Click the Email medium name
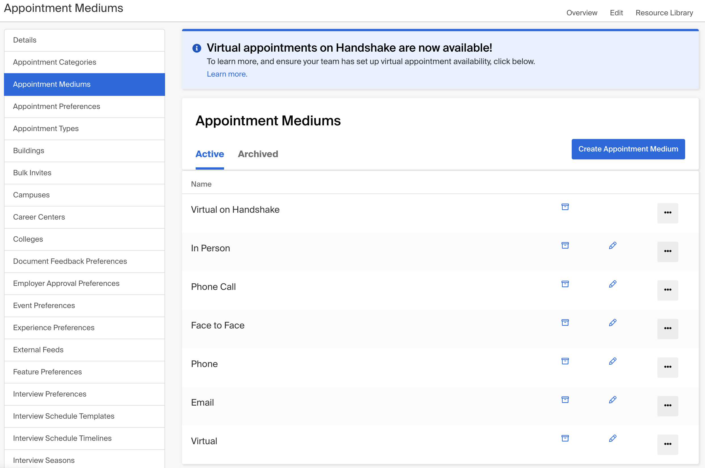The width and height of the screenshot is (705, 468). 202,402
